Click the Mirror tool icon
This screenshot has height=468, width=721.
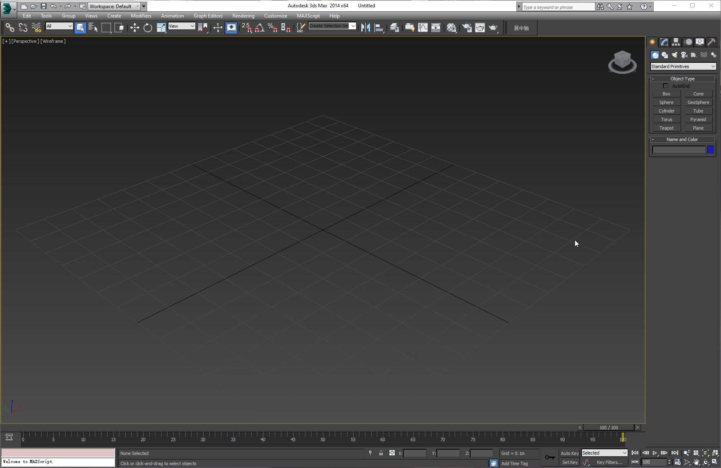click(365, 28)
